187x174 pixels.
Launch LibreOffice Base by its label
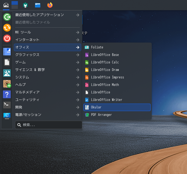pos(105,55)
